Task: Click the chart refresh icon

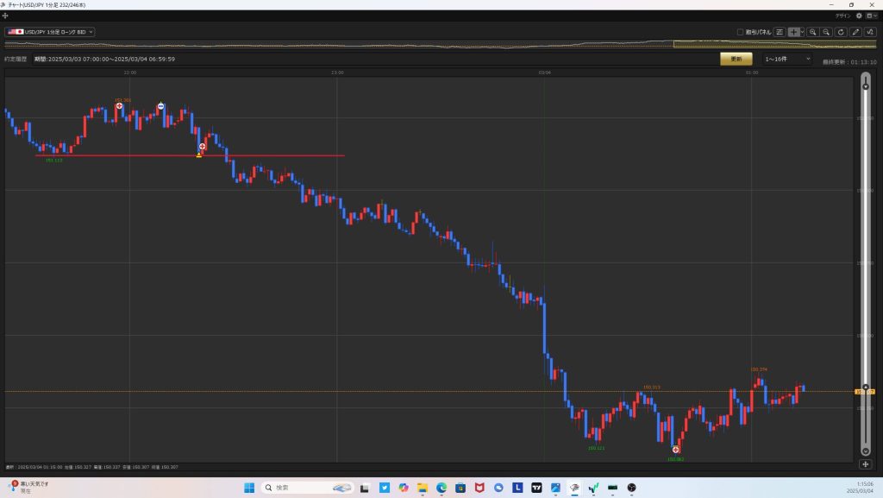Action: click(x=841, y=32)
